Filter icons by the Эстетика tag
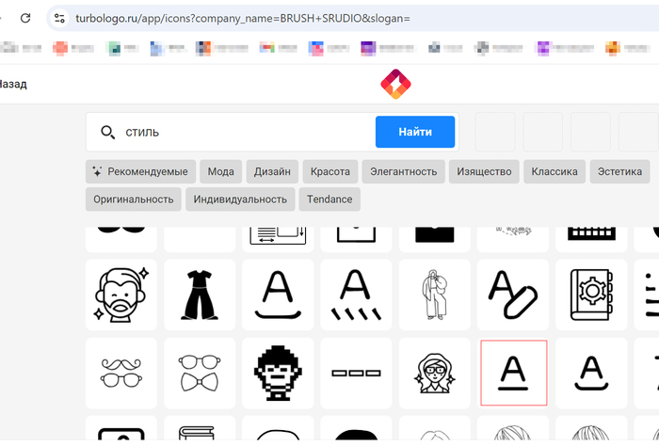This screenshot has height=446, width=659. click(619, 171)
